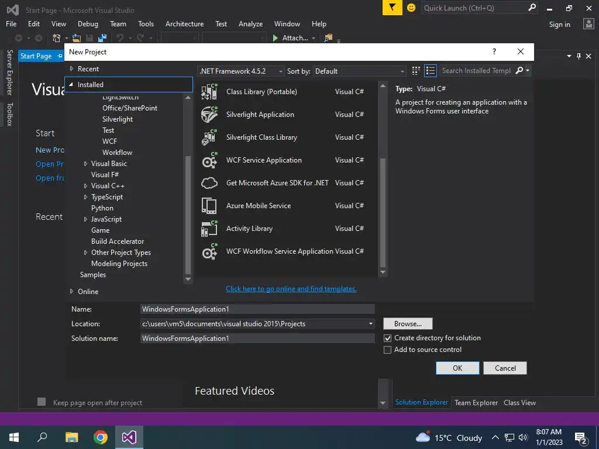
Task: Open the Architecture menu
Action: 184,23
